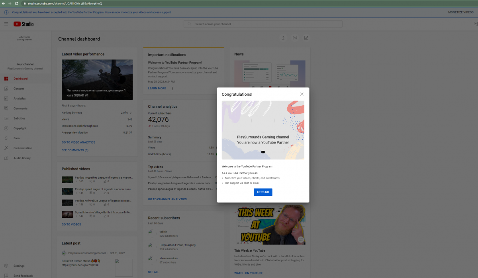This screenshot has width=478, height=278.
Task: Open the notification three-dot options menu
Action: pos(172,89)
